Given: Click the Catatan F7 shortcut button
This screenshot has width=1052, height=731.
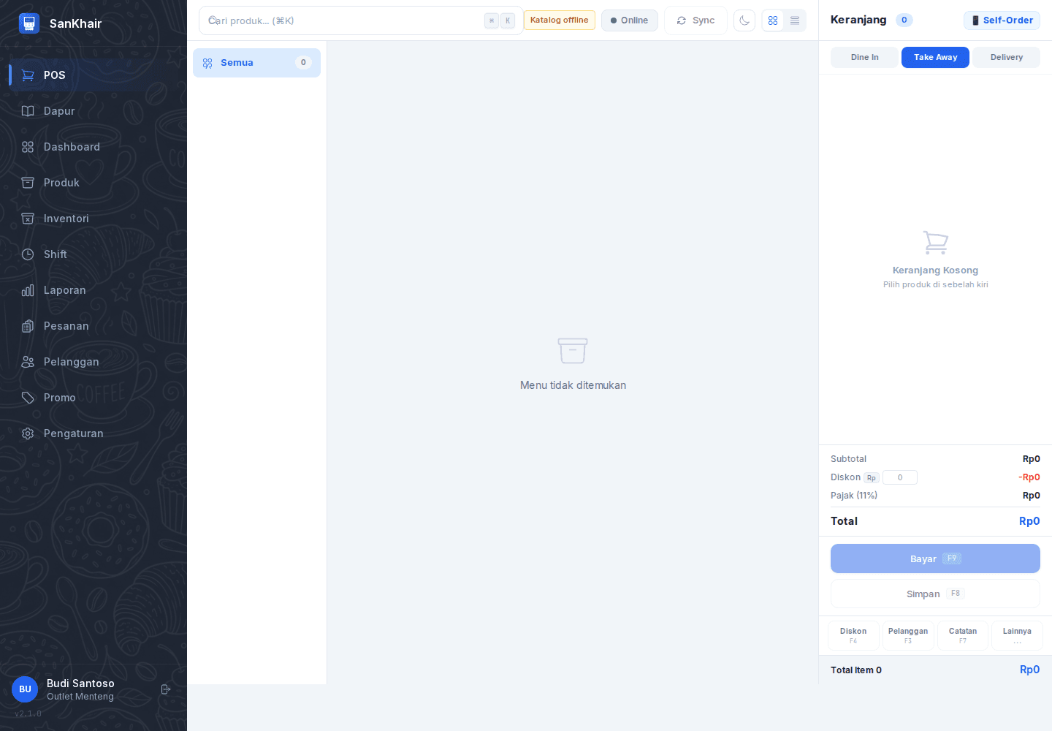Looking at the screenshot, I should coord(963,635).
